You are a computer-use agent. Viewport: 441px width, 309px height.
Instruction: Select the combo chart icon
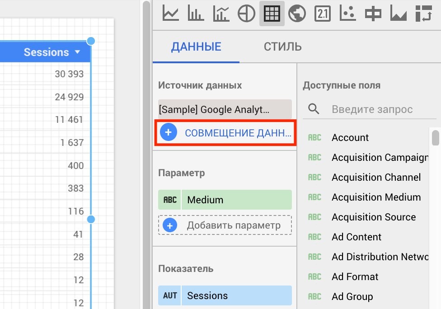[220, 14]
